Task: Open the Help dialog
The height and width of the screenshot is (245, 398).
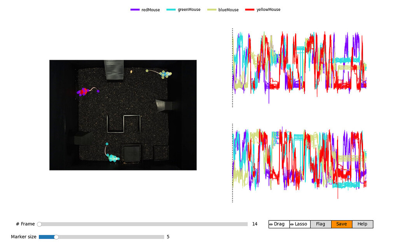Action: click(x=362, y=224)
